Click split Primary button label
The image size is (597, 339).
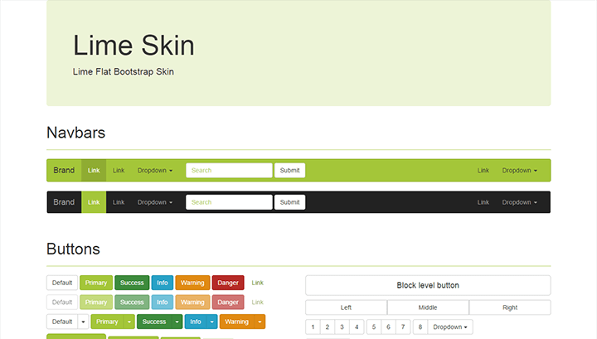coord(107,322)
